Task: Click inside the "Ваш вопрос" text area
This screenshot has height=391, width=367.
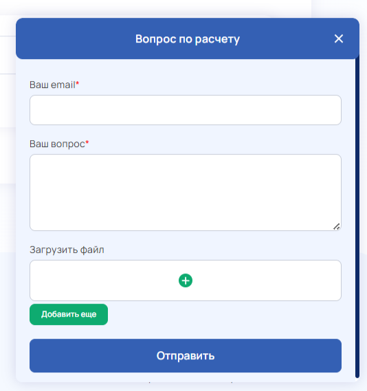Action: tap(186, 192)
